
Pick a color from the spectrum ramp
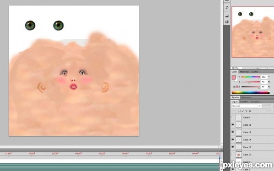pyautogui.click(x=251, y=92)
